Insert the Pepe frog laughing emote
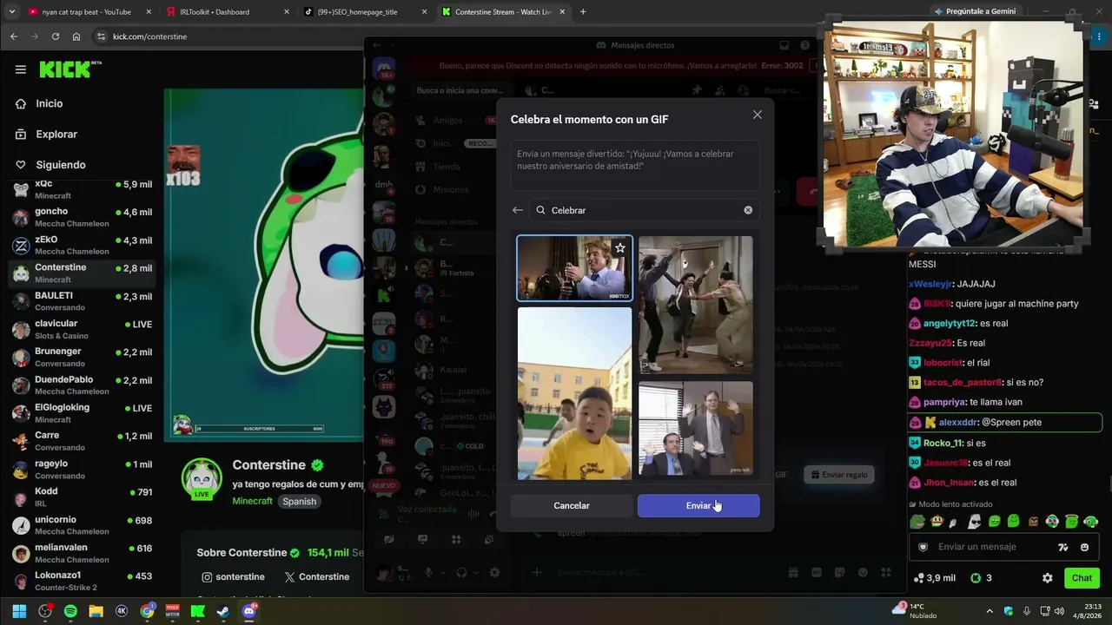The image size is (1112, 625). [917, 522]
